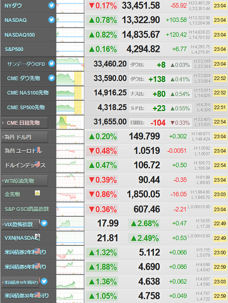Open the NASDAQ100 link
The height and width of the screenshot is (303, 228).
pos(19,35)
